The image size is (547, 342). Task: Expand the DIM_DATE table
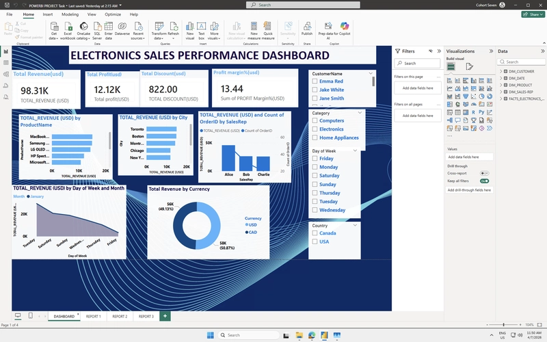click(501, 78)
